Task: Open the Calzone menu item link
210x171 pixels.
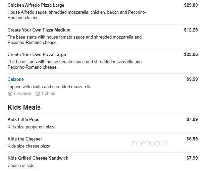Action: tap(16, 79)
